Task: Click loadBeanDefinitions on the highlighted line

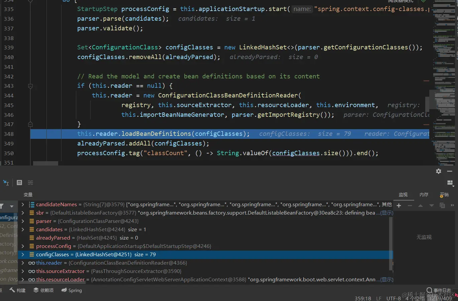Action: coord(156,134)
